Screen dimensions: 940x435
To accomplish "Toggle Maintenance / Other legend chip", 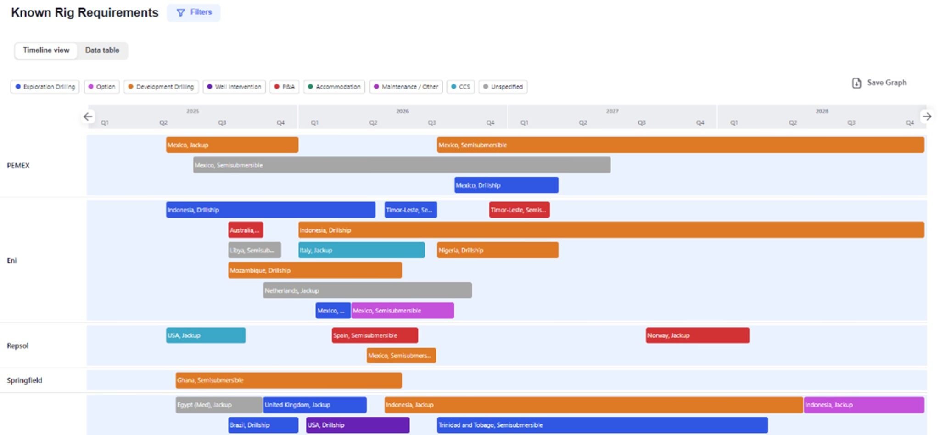I will click(406, 87).
